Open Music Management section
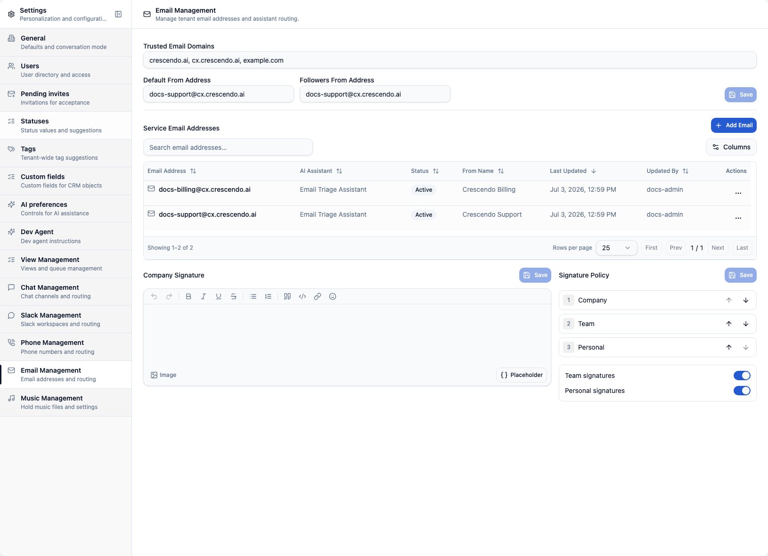Viewport: 768px width, 556px height. pyautogui.click(x=65, y=402)
